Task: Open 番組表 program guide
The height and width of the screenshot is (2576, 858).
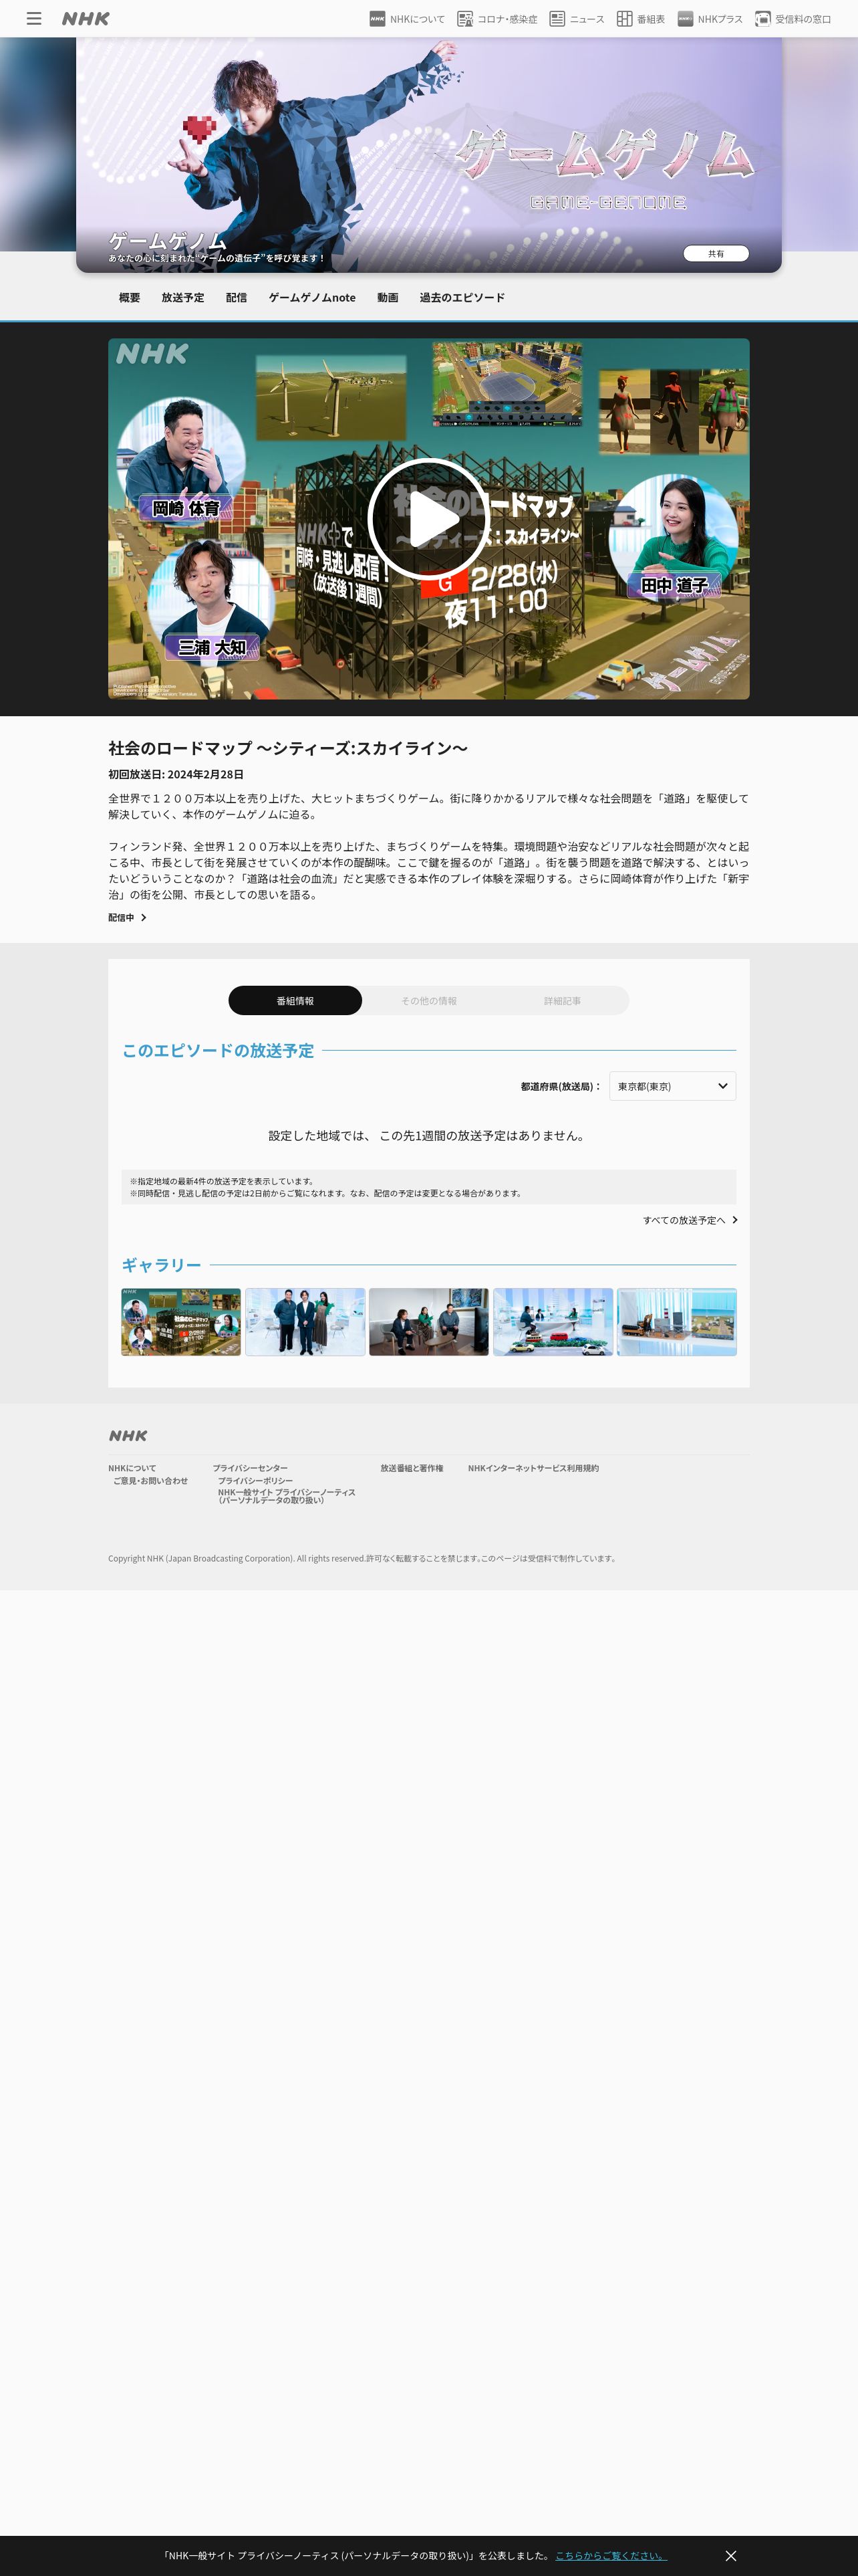Action: 640,19
